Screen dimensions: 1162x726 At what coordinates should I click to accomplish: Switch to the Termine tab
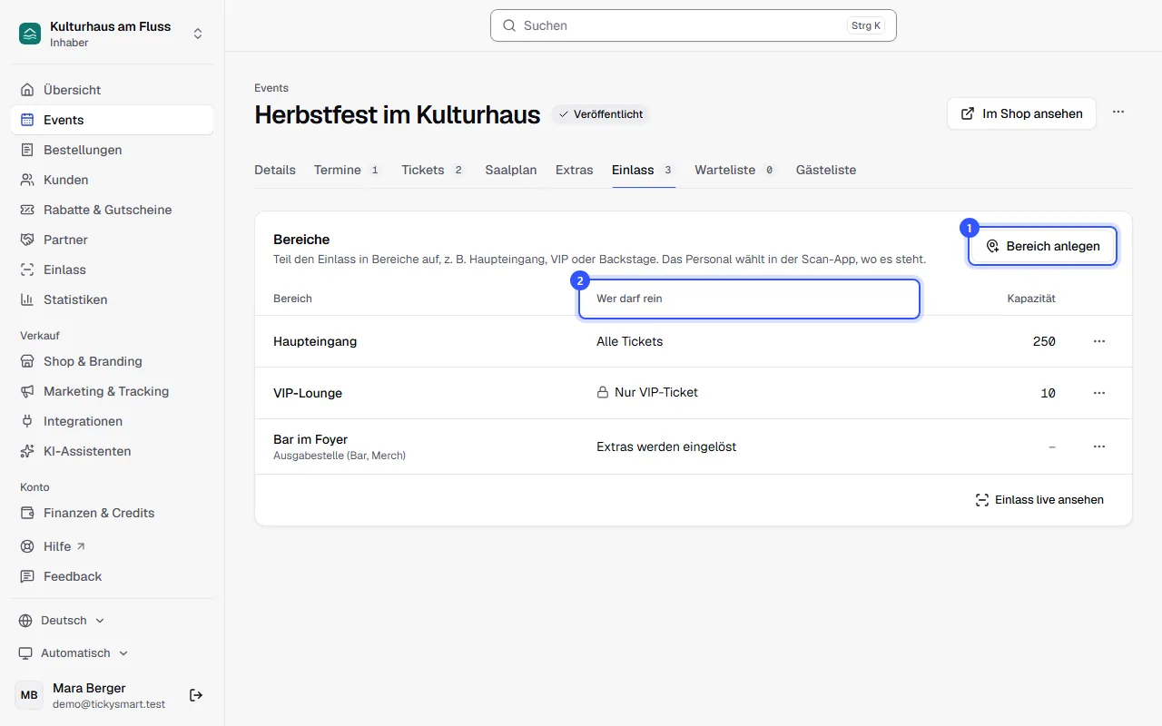click(x=348, y=170)
